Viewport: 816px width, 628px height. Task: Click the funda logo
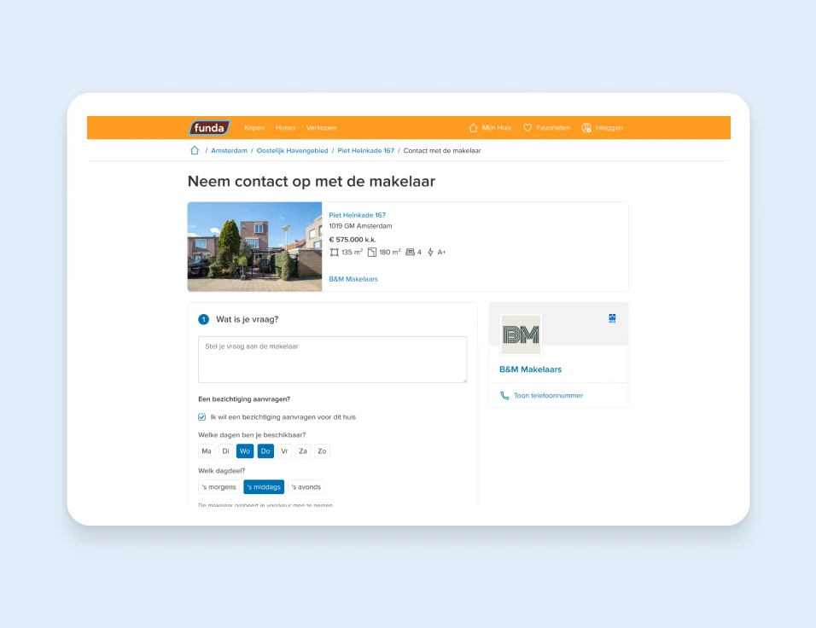coord(209,128)
